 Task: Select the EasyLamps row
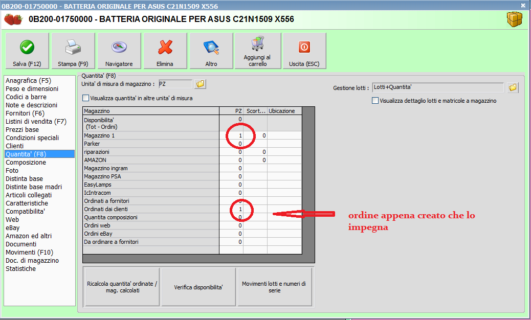click(192, 185)
